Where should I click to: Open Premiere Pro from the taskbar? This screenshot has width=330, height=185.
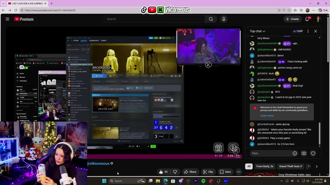pyautogui.click(x=196, y=181)
